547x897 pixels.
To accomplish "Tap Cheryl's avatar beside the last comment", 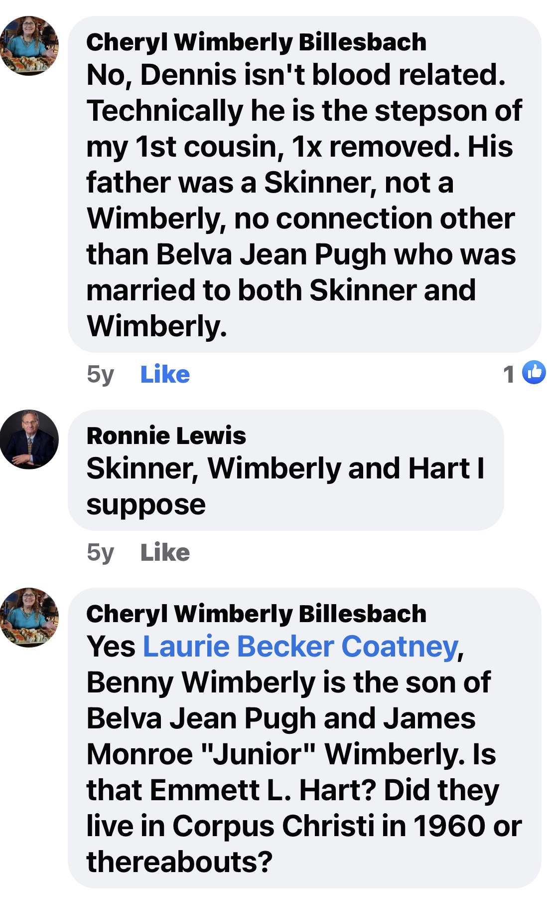I will [x=29, y=617].
